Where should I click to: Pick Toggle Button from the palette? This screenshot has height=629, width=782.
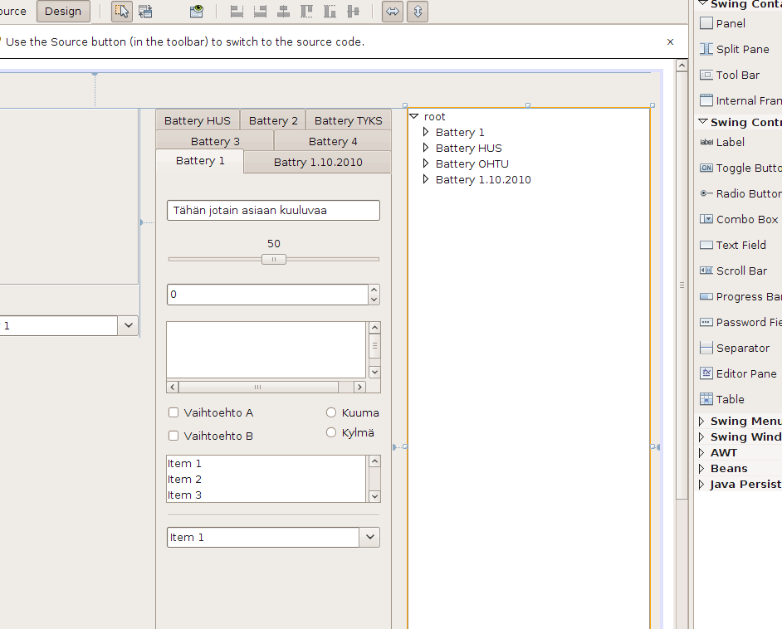click(x=740, y=168)
